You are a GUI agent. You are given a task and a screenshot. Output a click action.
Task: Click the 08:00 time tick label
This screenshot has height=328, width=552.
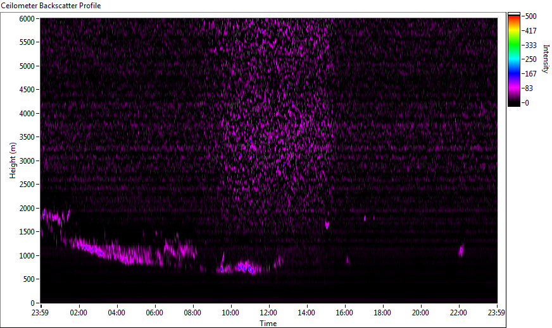[x=192, y=313]
